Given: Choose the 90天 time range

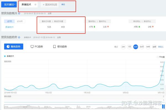Looking at the screenshot, I should point(142,47).
